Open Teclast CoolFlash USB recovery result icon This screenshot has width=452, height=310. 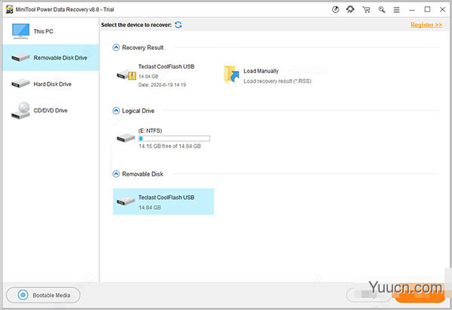pos(127,75)
